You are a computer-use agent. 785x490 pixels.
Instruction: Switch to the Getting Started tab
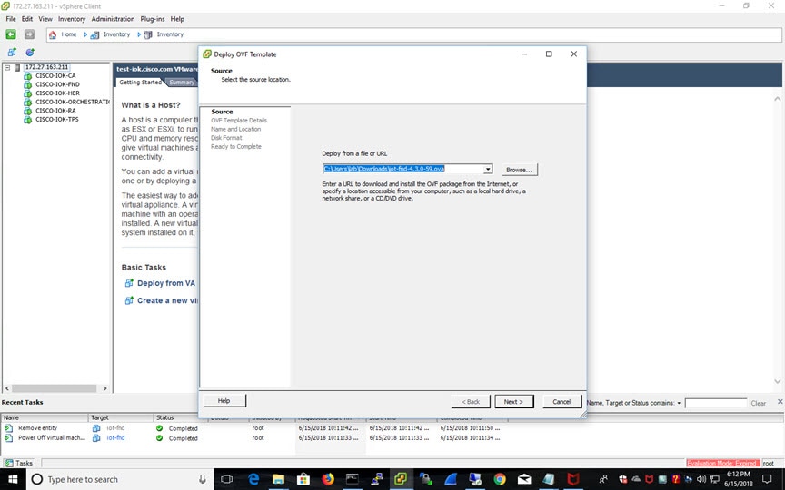pos(140,82)
